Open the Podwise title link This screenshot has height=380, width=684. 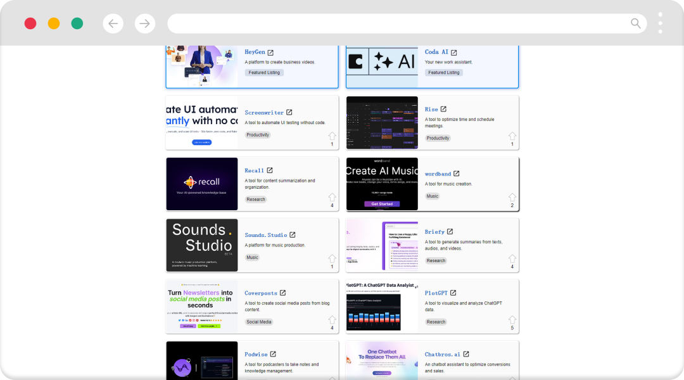(256, 354)
